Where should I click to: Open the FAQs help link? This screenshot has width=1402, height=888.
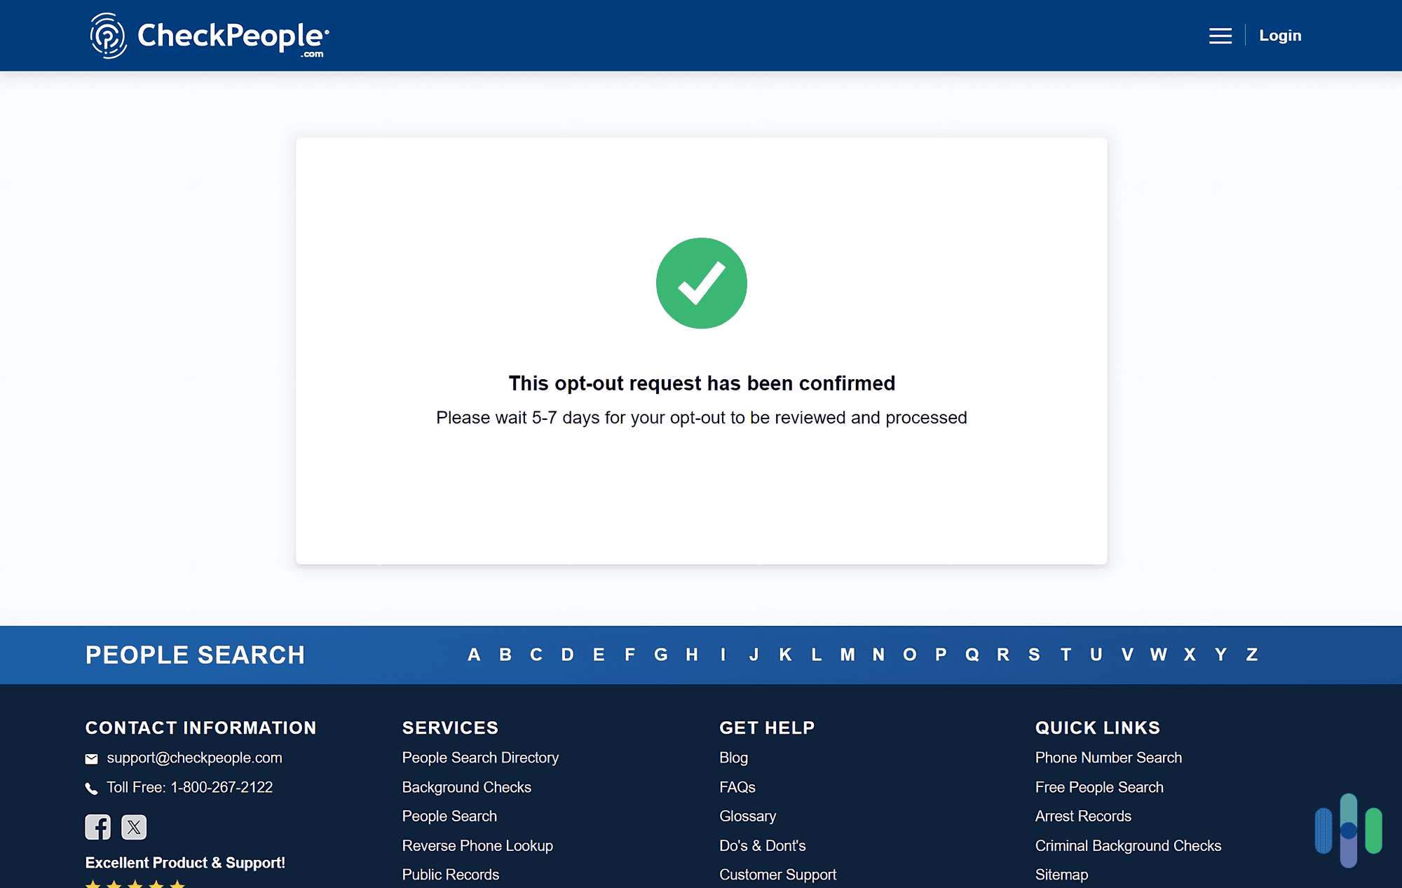(x=737, y=787)
